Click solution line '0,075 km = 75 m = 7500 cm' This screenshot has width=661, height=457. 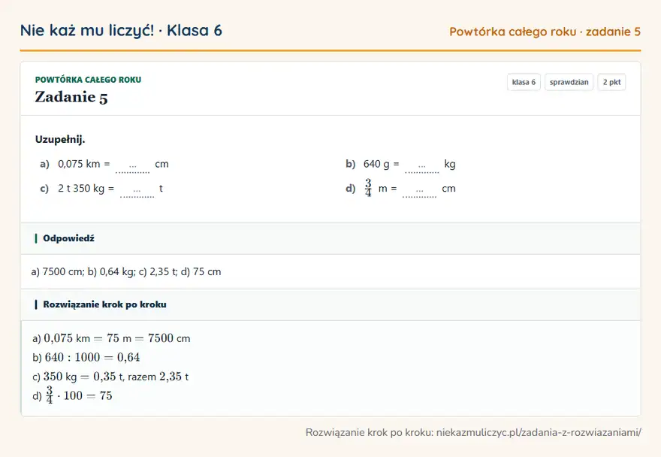click(x=111, y=338)
